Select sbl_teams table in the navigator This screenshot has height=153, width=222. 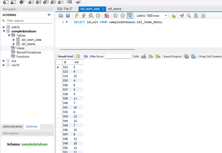coord(28,44)
